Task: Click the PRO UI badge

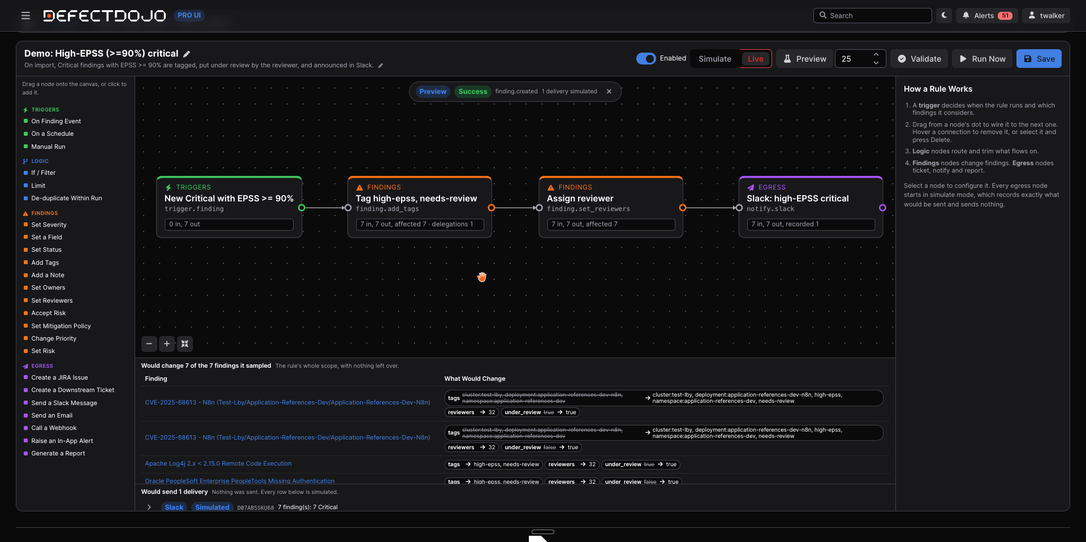Action: (189, 15)
